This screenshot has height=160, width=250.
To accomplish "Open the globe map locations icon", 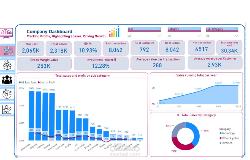I will pos(7,94).
